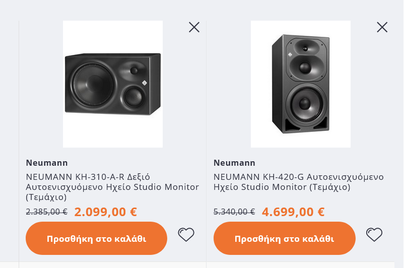404x268 pixels.
Task: Click the Neumann brand above the KH-310-A-R title
Action: tap(47, 163)
